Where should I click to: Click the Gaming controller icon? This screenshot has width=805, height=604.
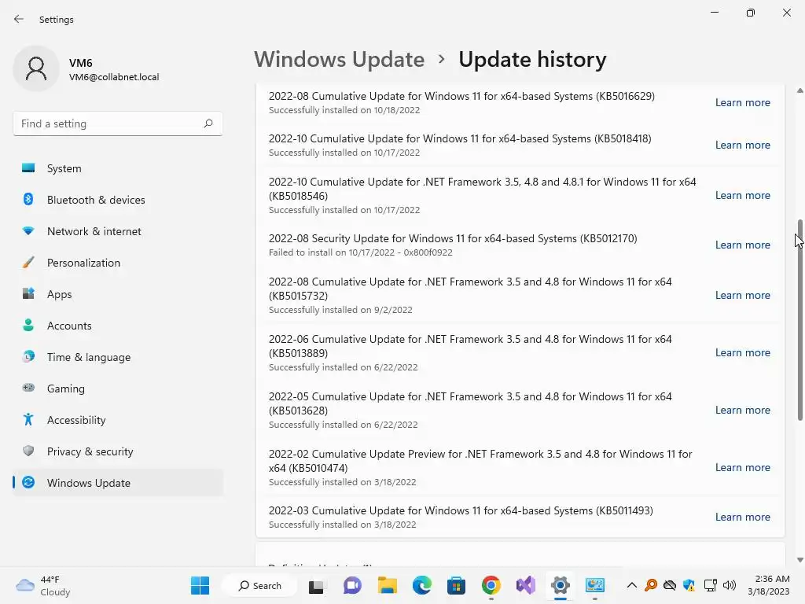coord(28,388)
